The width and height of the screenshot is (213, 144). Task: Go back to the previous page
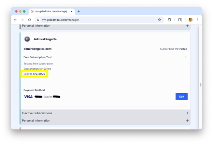click(15, 20)
